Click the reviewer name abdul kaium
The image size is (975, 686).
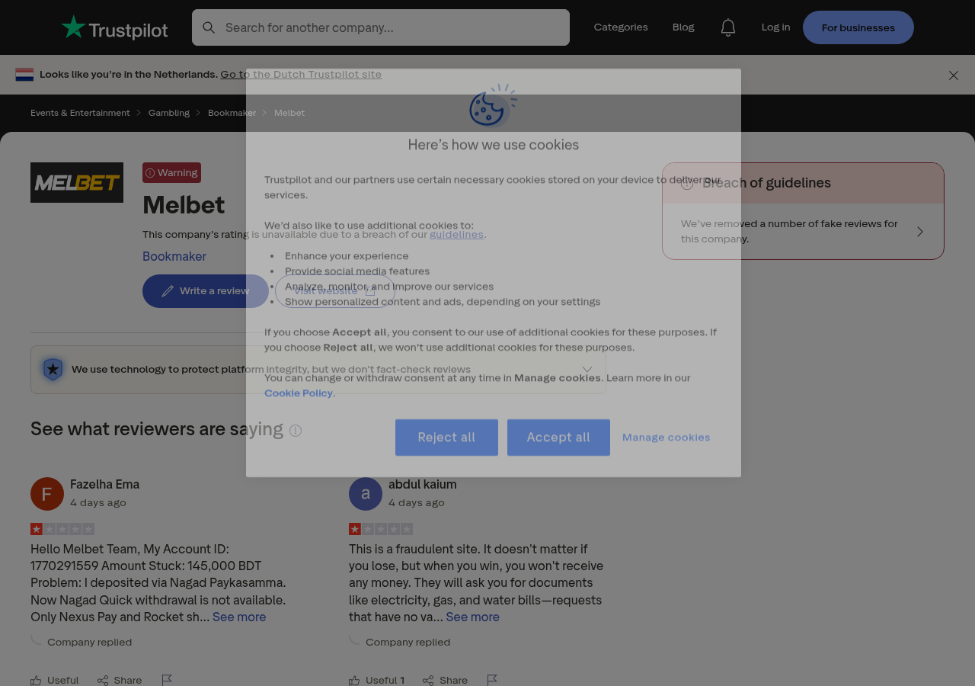click(x=423, y=484)
